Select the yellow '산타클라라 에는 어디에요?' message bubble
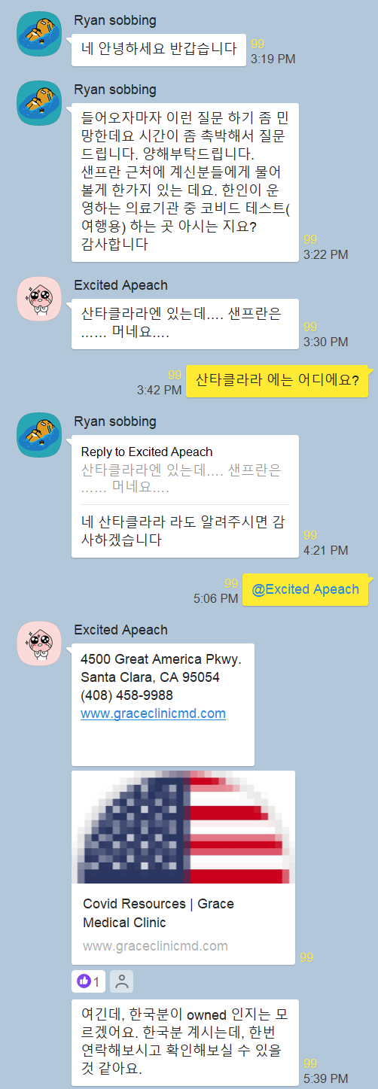 pyautogui.click(x=277, y=379)
